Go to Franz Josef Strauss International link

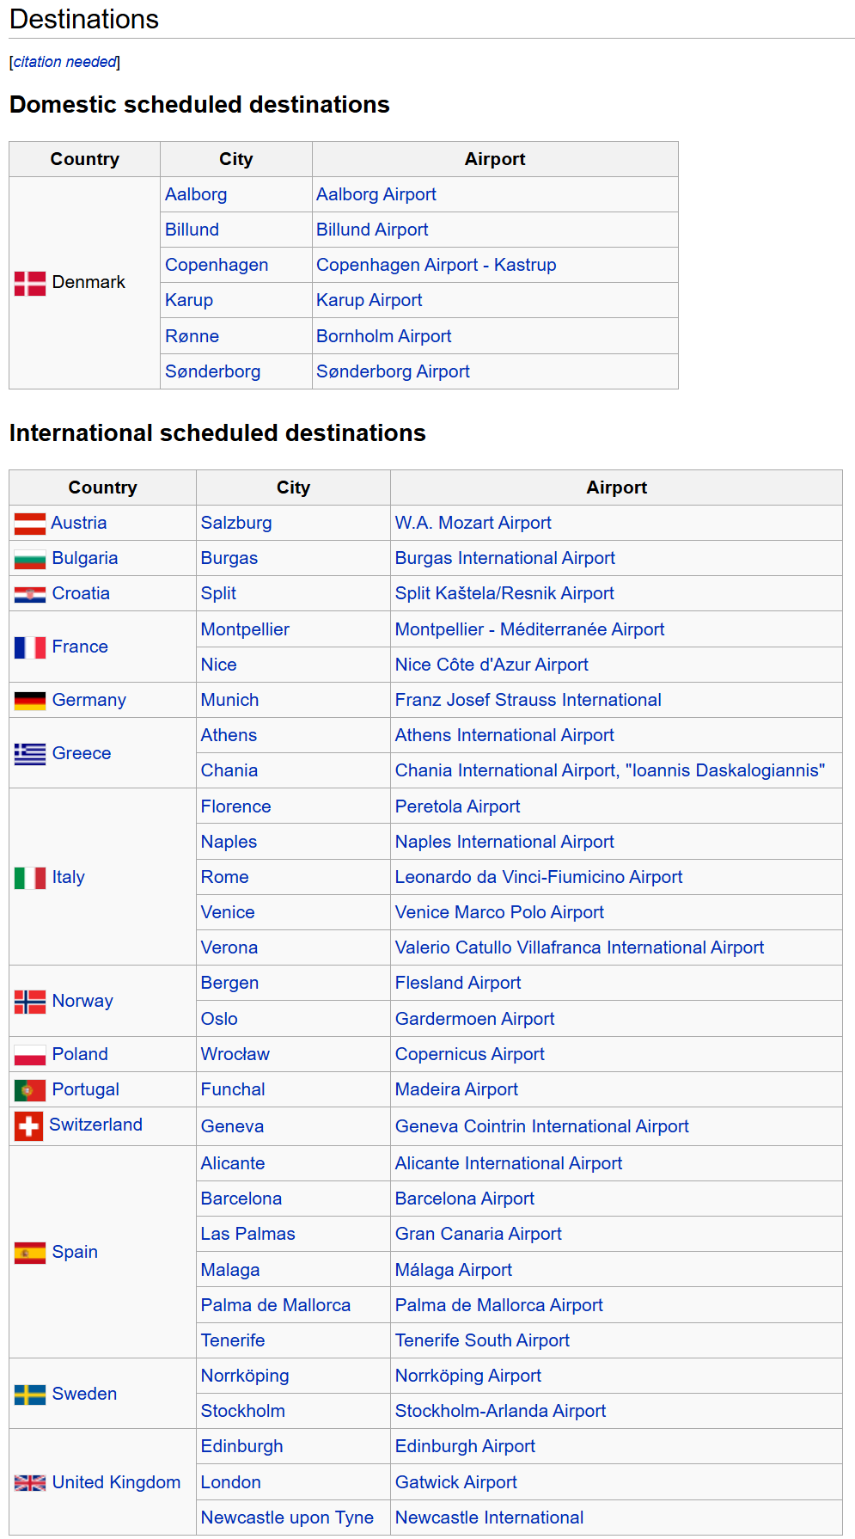[x=528, y=700]
